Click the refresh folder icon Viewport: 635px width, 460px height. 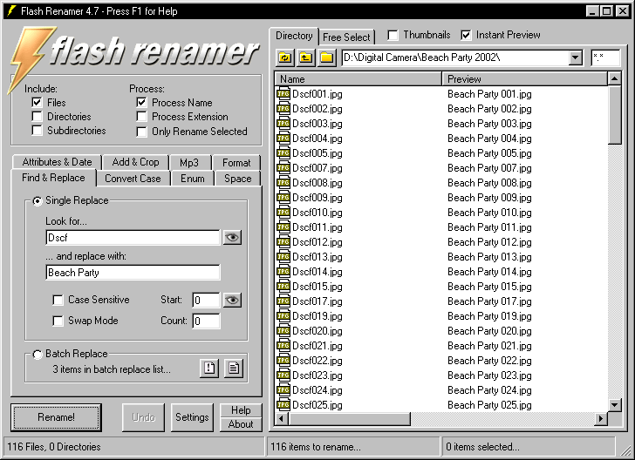pyautogui.click(x=285, y=57)
